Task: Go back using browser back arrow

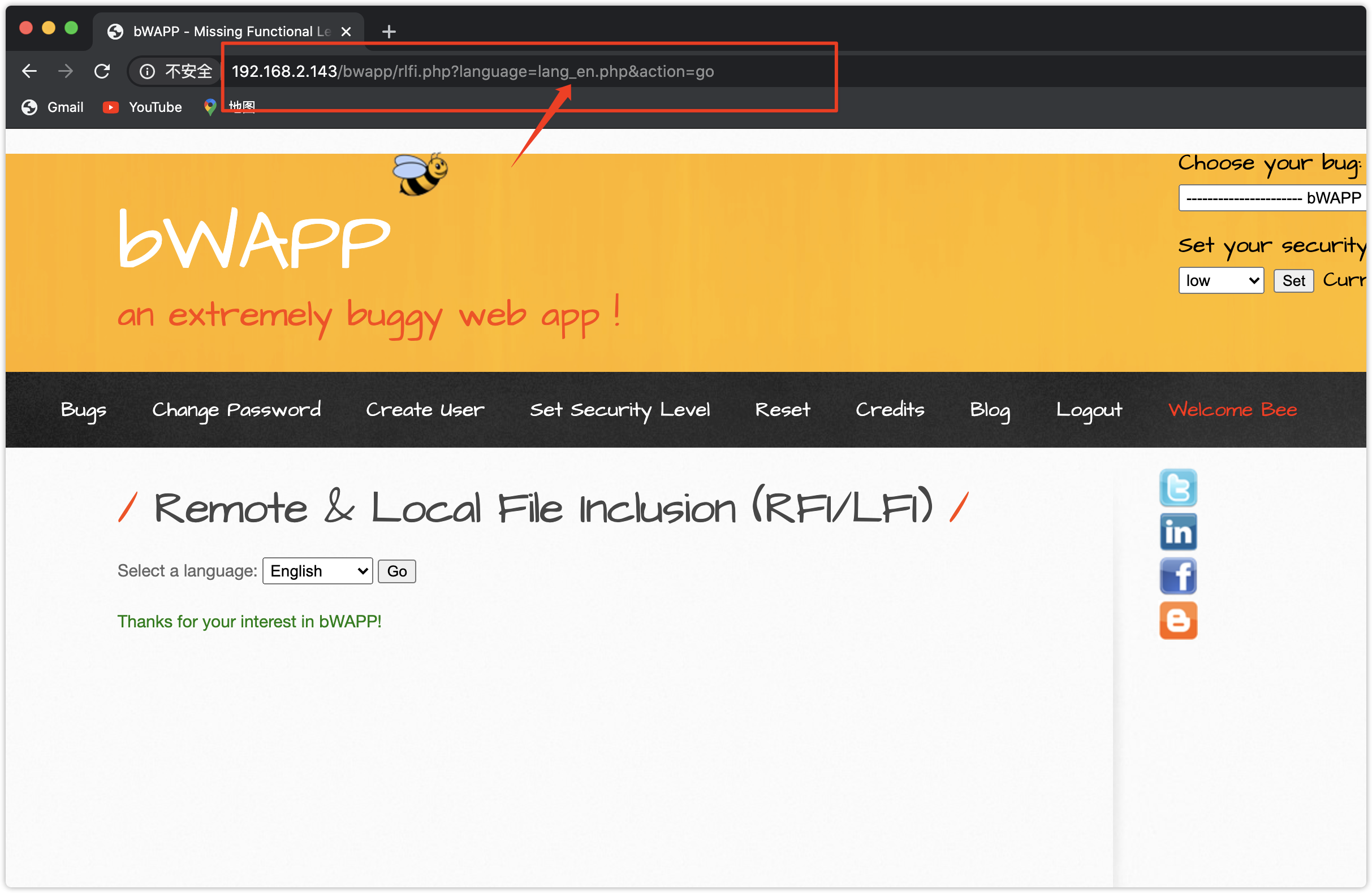Action: [x=29, y=71]
